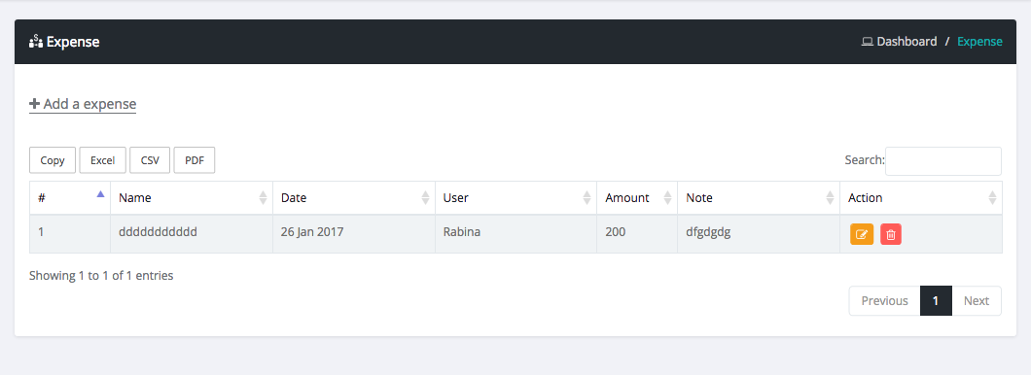Sort by Action column arrows
The height and width of the screenshot is (375, 1031).
(x=993, y=197)
